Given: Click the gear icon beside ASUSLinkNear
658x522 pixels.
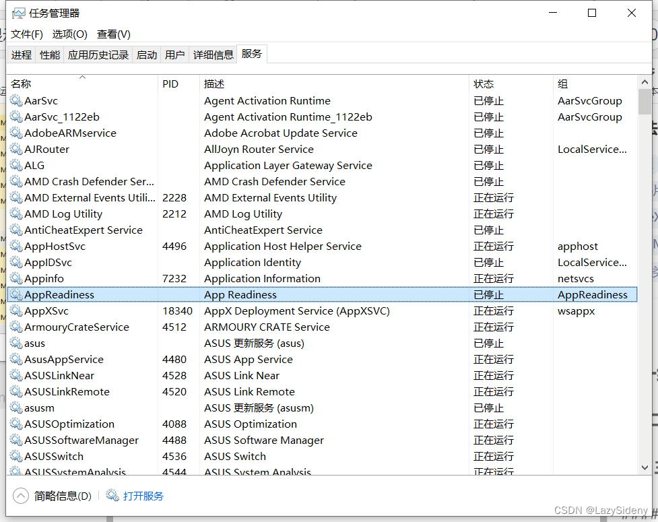Looking at the screenshot, I should pos(16,375).
